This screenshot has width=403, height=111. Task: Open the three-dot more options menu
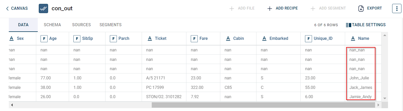(397, 8)
